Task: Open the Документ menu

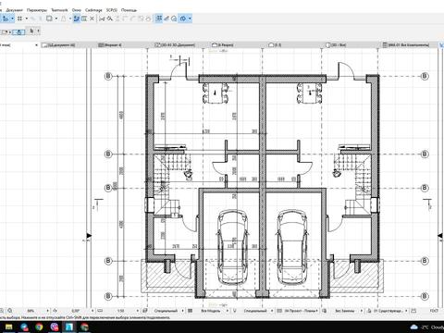Action: coord(14,10)
